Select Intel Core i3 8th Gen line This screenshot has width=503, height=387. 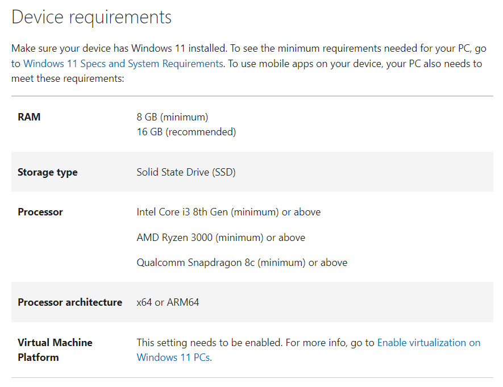pyautogui.click(x=228, y=212)
